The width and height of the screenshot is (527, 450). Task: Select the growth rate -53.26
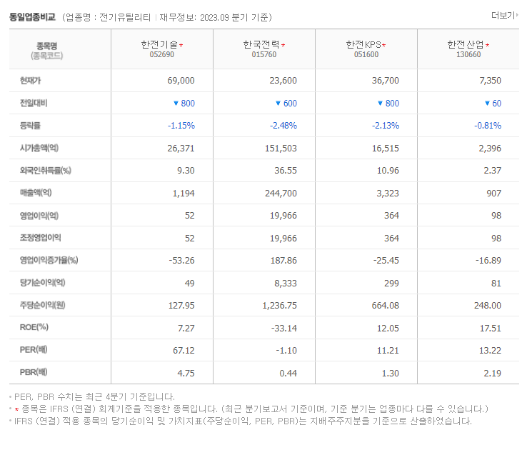181,261
